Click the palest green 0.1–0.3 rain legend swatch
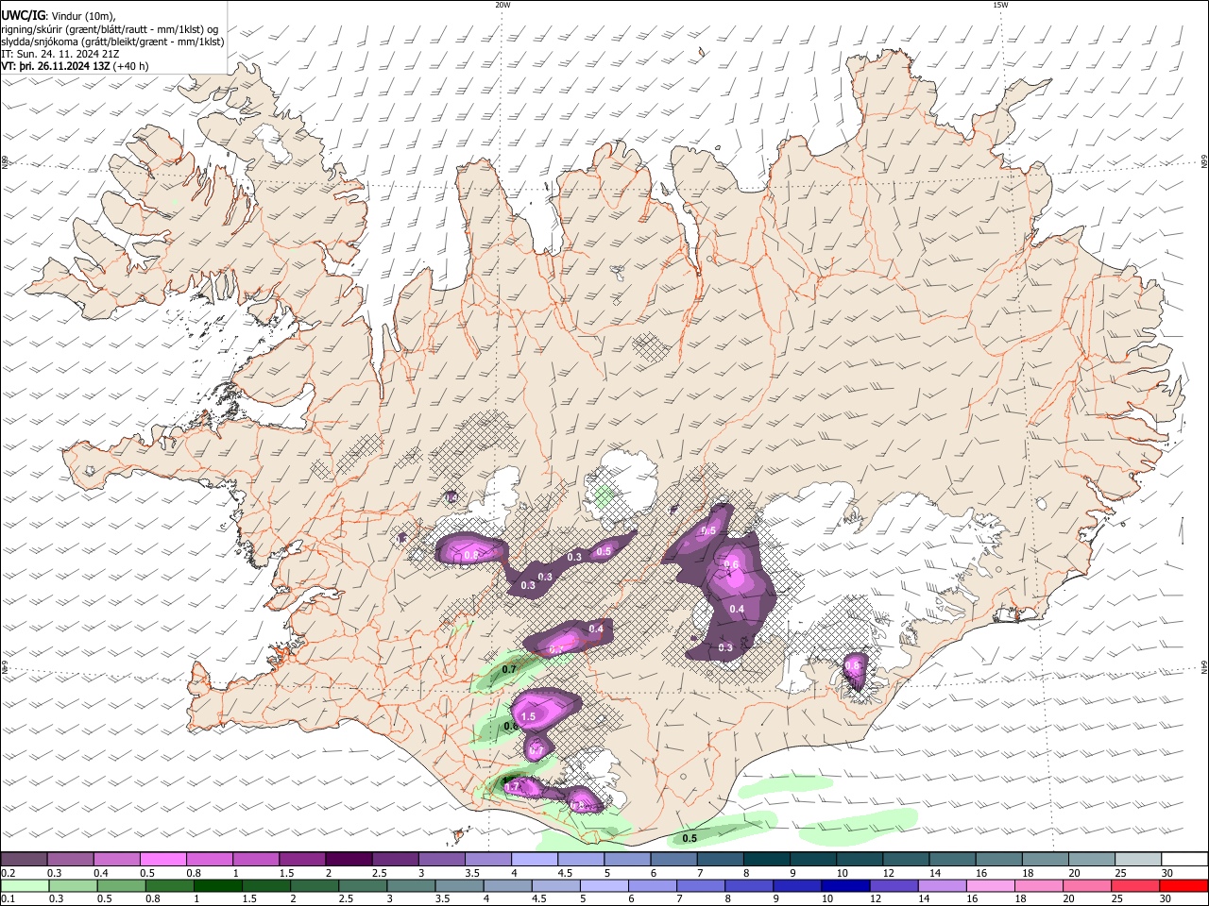The width and height of the screenshot is (1209, 906). (x=24, y=885)
